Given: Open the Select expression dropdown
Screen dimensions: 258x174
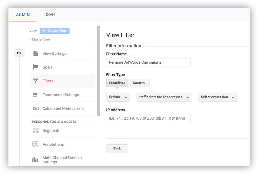Looking at the screenshot, I should [x=217, y=97].
